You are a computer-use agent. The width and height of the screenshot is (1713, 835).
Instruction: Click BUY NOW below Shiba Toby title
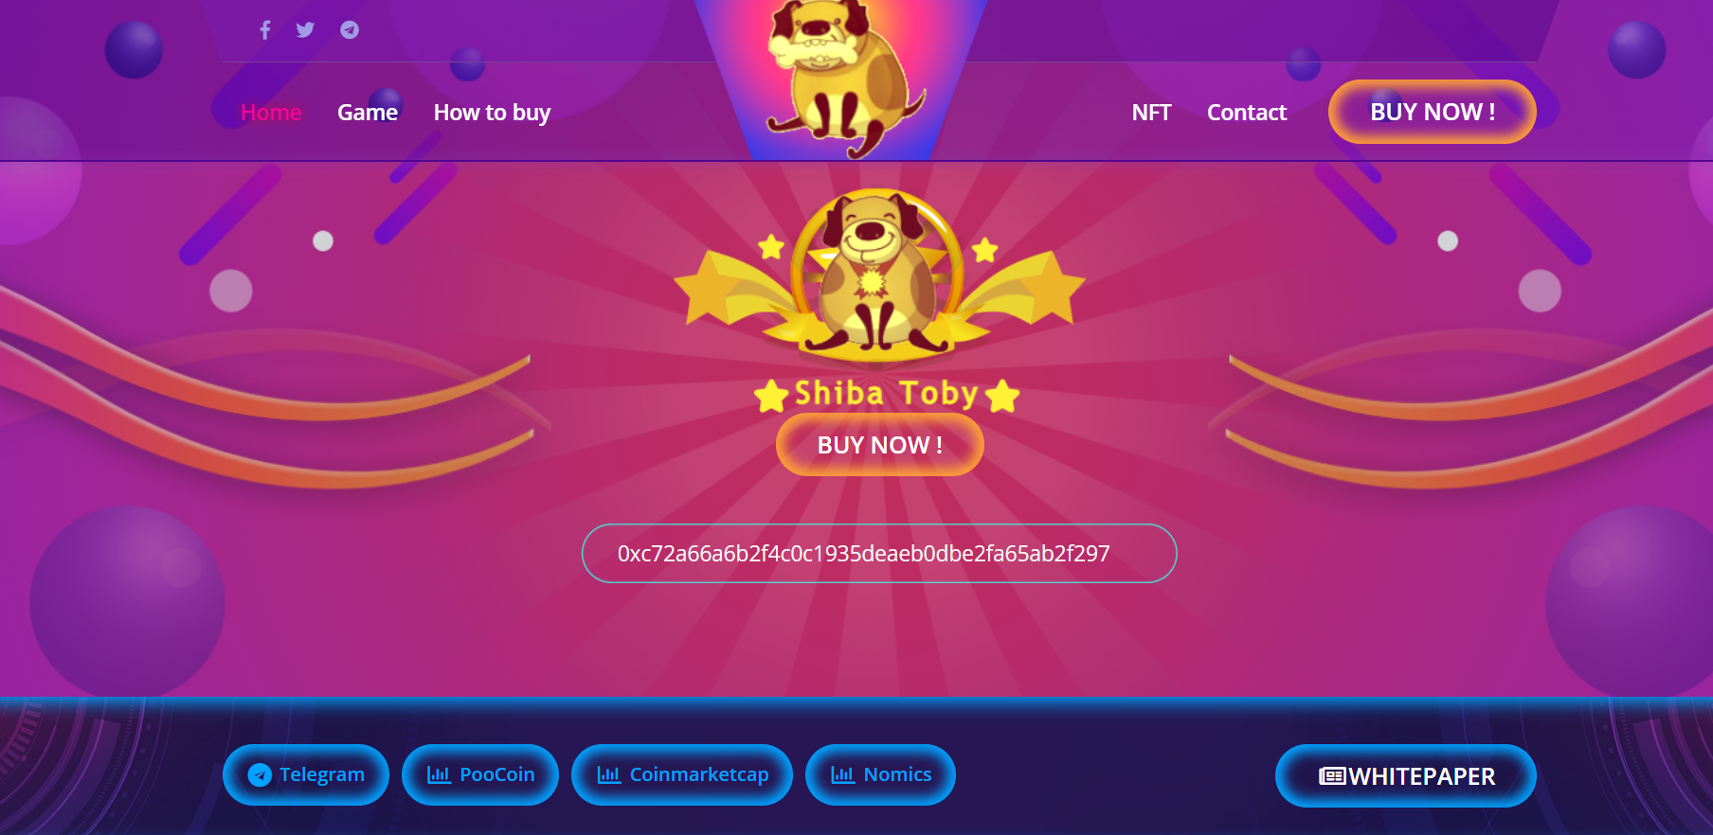coord(880,445)
